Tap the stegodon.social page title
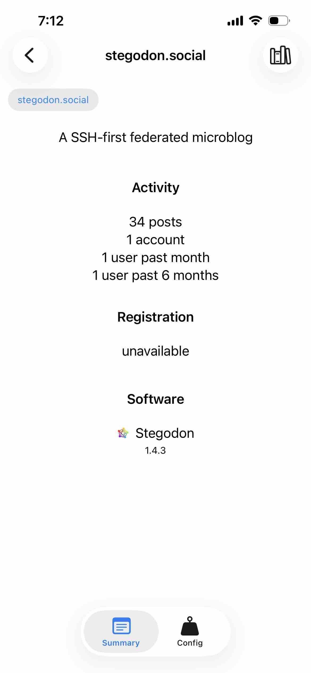 pyautogui.click(x=155, y=56)
